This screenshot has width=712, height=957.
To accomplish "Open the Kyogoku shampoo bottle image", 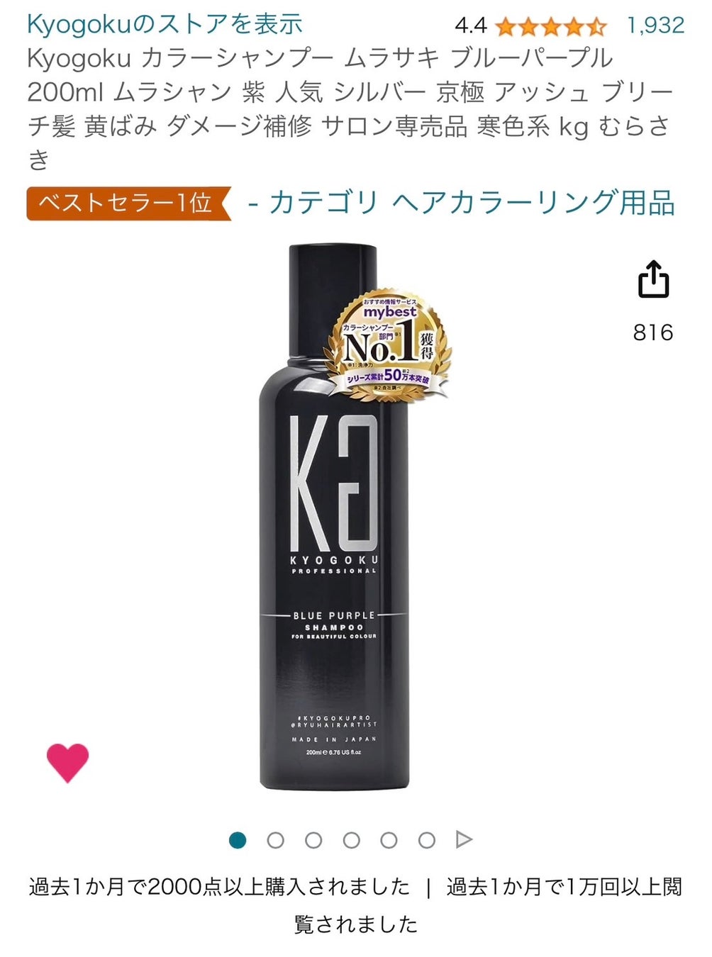I will pyautogui.click(x=334, y=517).
